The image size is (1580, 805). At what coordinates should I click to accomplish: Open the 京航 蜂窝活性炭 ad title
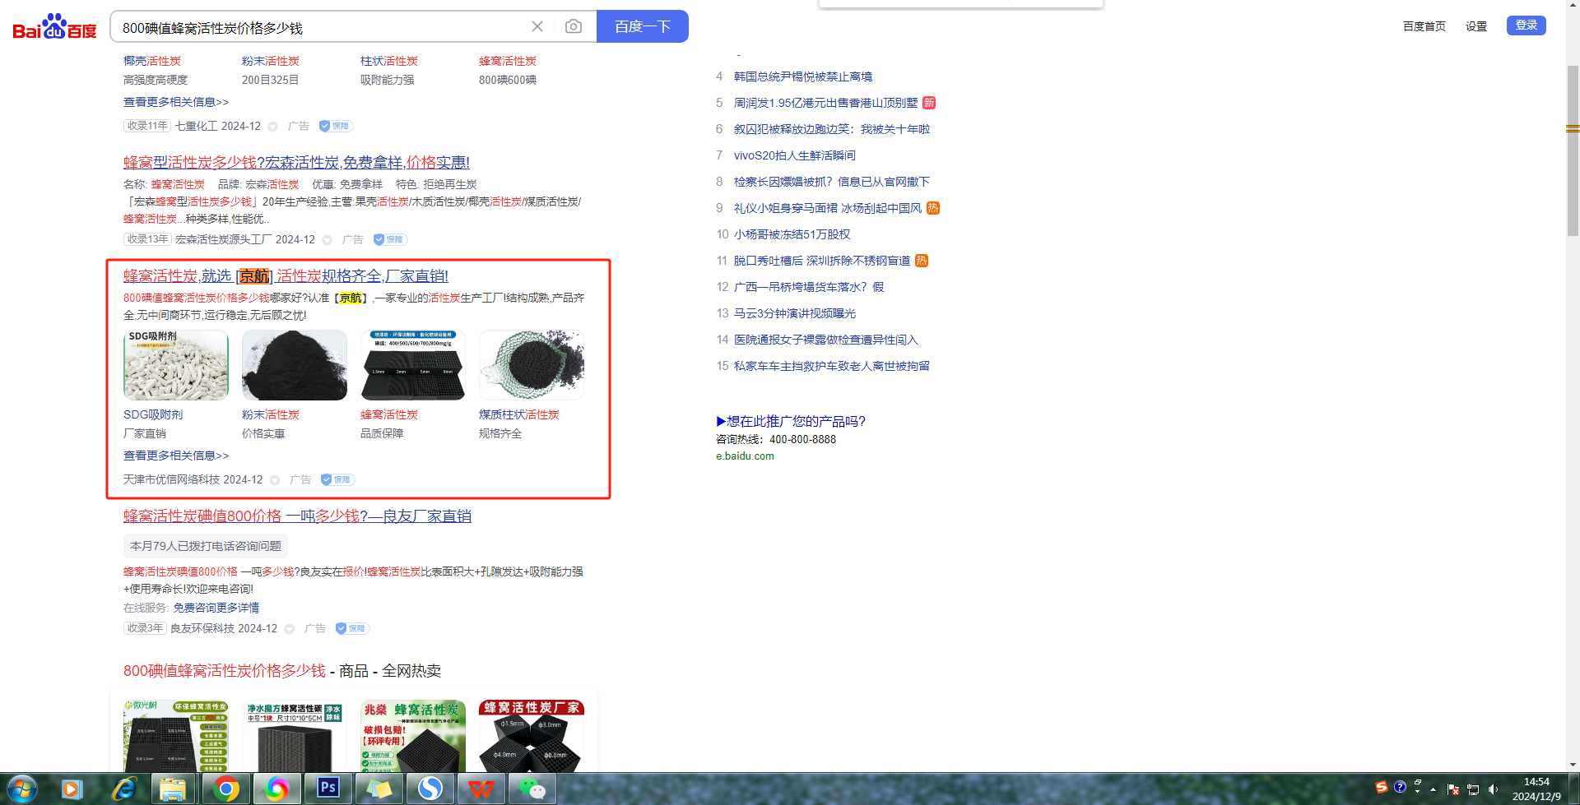point(286,276)
